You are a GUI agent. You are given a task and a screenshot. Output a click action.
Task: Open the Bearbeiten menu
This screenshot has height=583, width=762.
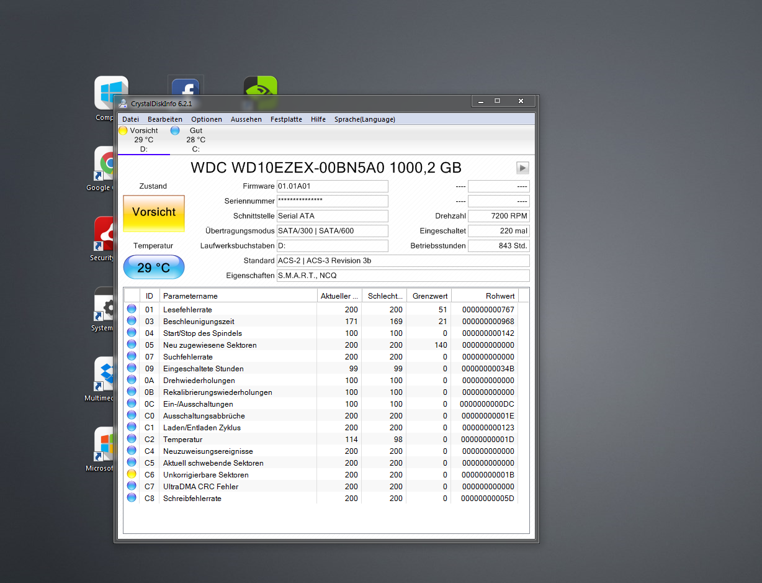click(x=165, y=119)
